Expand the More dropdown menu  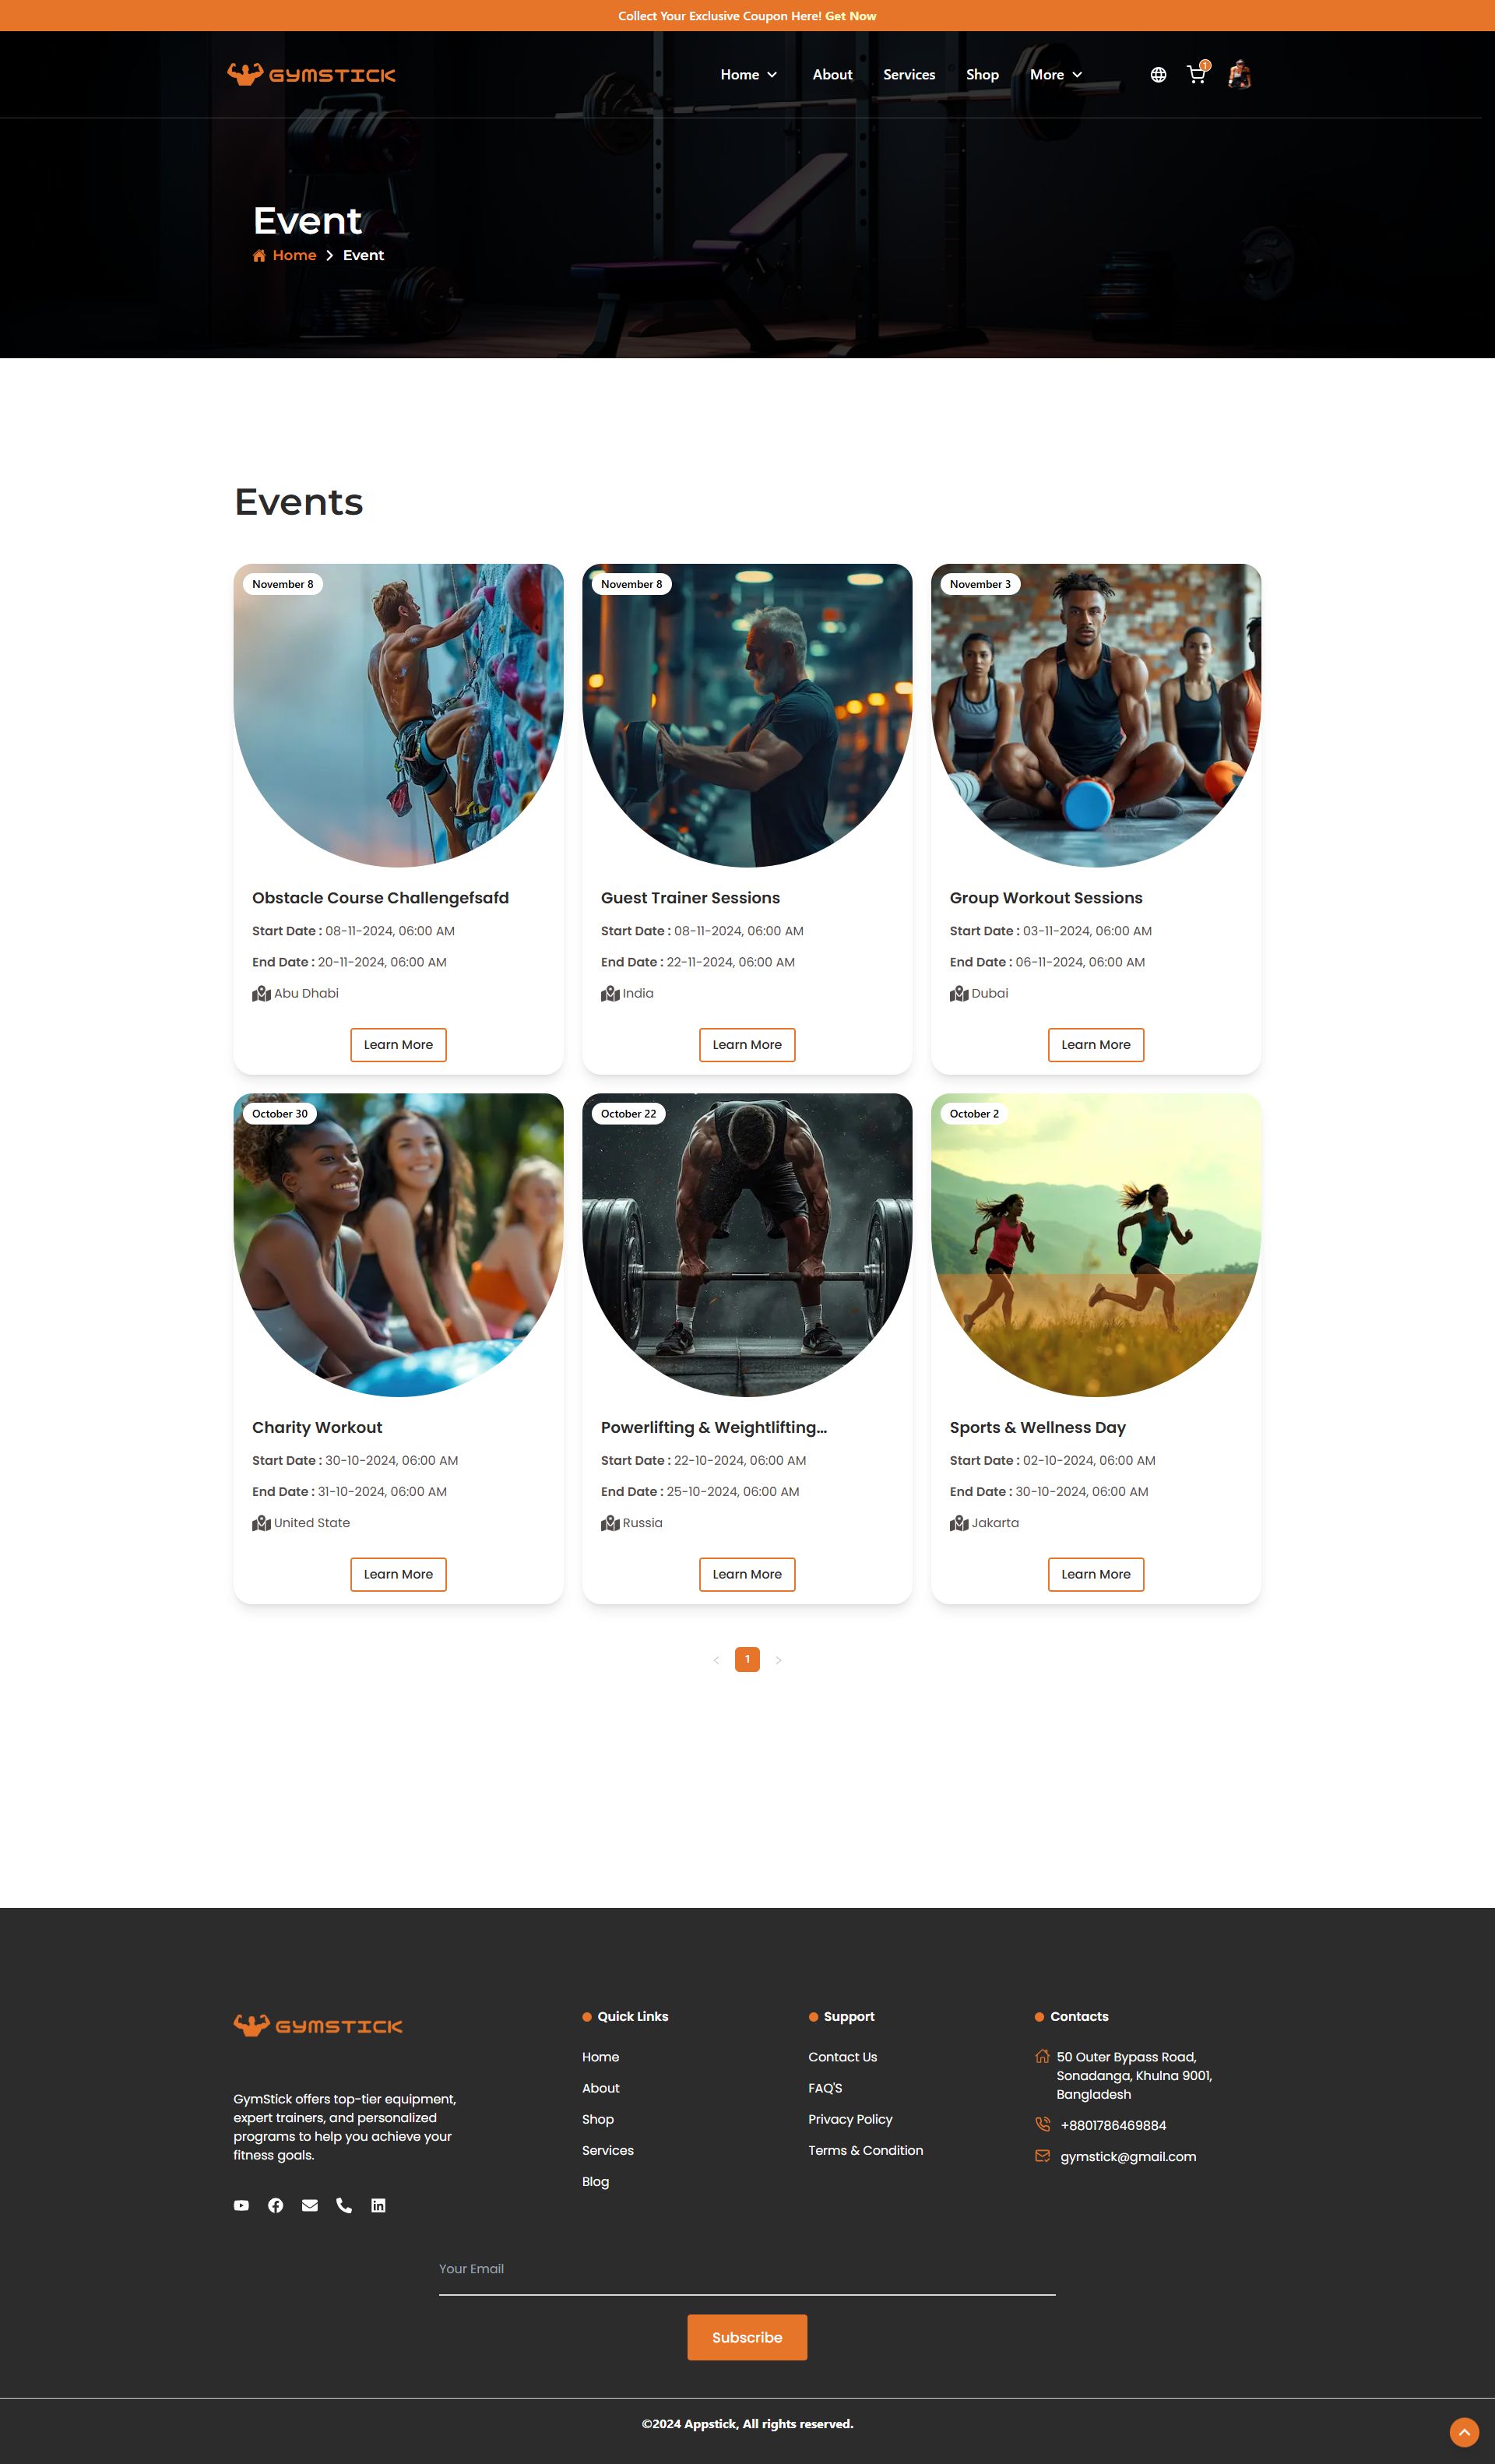pos(1056,75)
